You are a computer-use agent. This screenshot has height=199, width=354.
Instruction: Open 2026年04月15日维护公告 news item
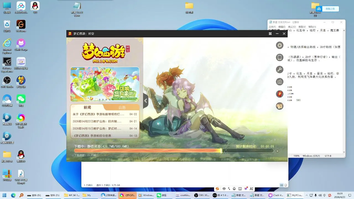pos(105,129)
